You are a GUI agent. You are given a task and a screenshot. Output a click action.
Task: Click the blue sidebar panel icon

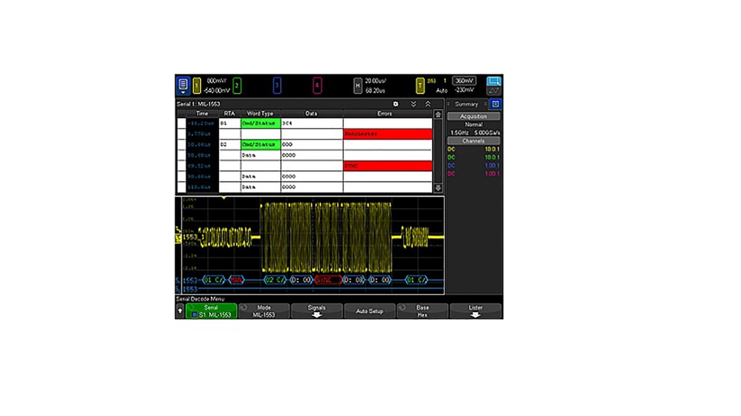click(x=495, y=104)
